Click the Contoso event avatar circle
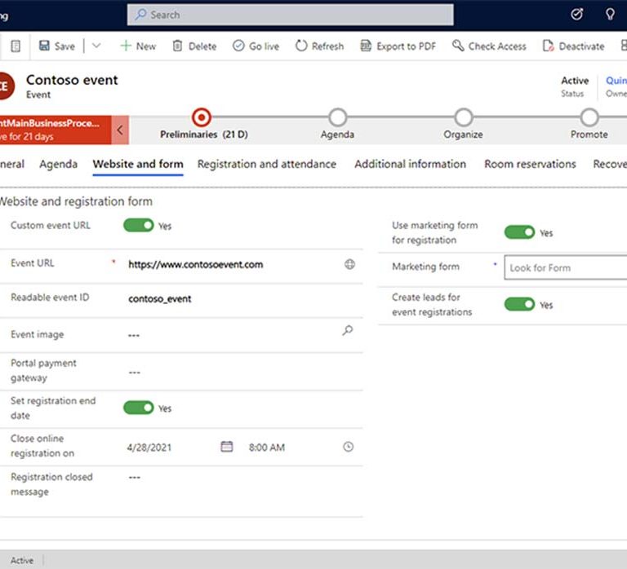Image resolution: width=627 pixels, height=569 pixels. 5,86
